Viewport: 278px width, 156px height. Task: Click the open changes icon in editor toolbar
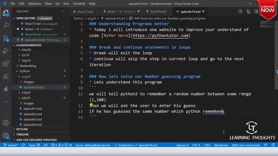[x=248, y=12]
